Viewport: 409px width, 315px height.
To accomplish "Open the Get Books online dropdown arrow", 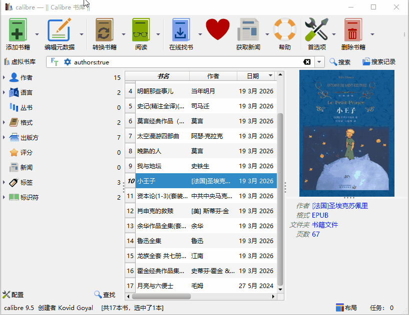I will [200, 34].
